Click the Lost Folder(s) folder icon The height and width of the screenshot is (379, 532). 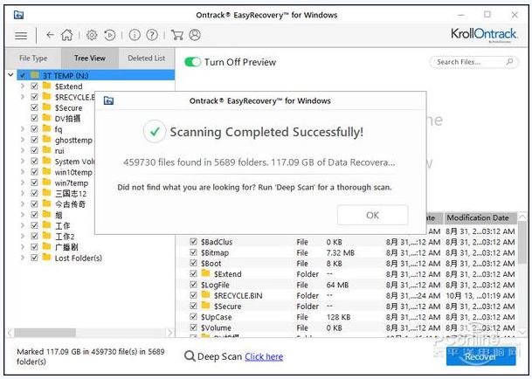pyautogui.click(x=47, y=258)
